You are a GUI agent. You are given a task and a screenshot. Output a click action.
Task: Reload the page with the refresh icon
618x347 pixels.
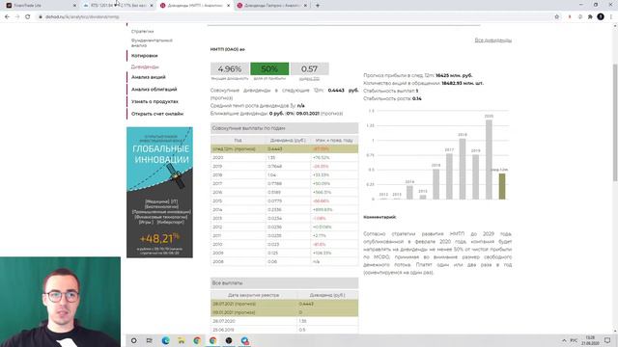[x=28, y=17]
